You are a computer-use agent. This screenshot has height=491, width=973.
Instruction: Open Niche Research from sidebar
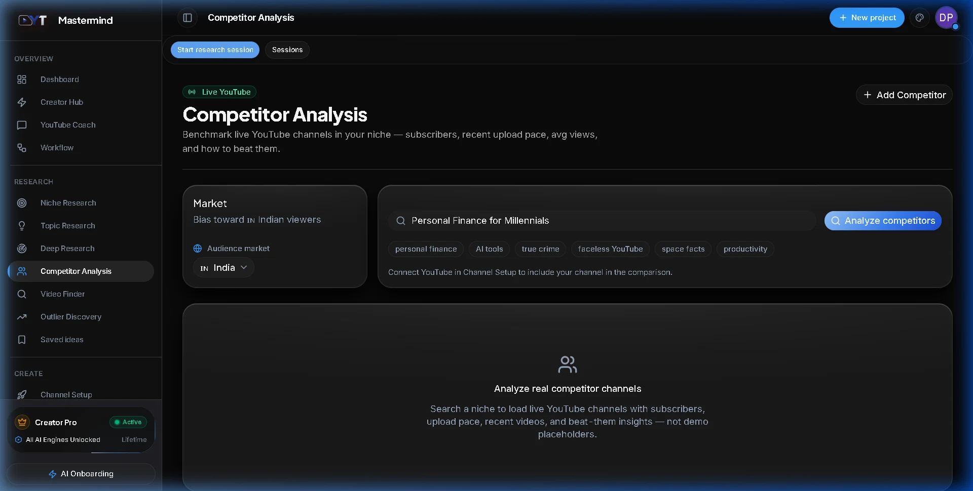click(x=81, y=203)
